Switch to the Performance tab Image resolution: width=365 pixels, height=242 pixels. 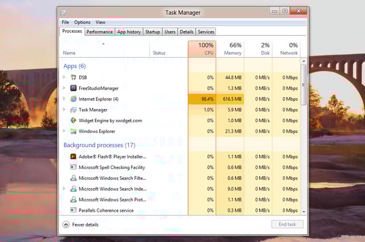pyautogui.click(x=100, y=32)
